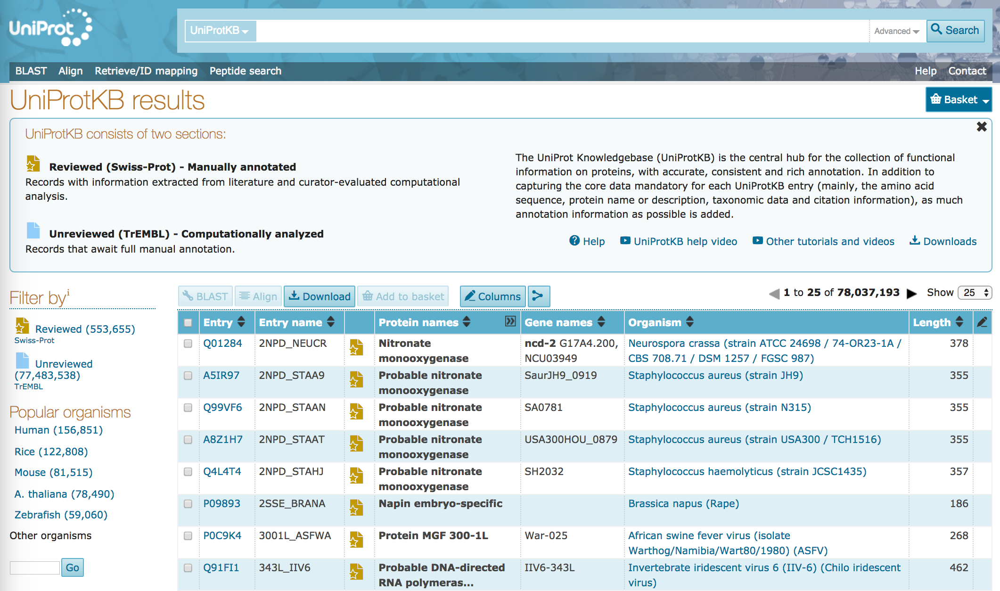Click the Go button
Screen dimensions: 1000x591
pos(73,567)
